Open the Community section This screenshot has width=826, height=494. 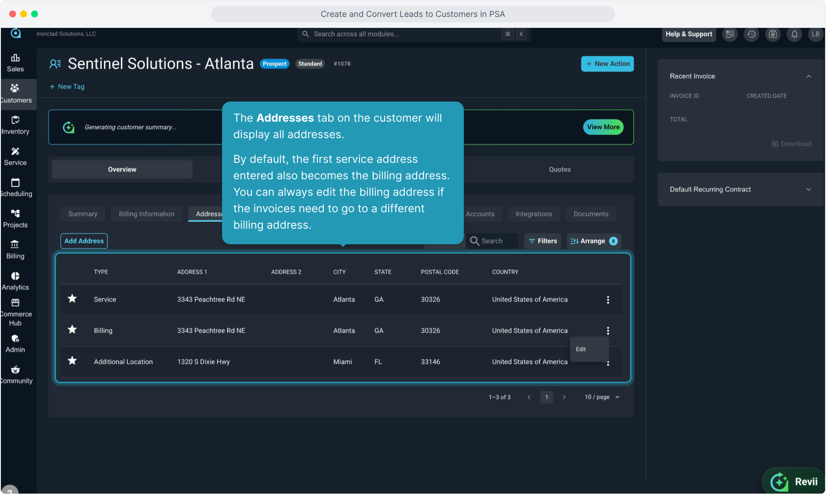coord(15,375)
